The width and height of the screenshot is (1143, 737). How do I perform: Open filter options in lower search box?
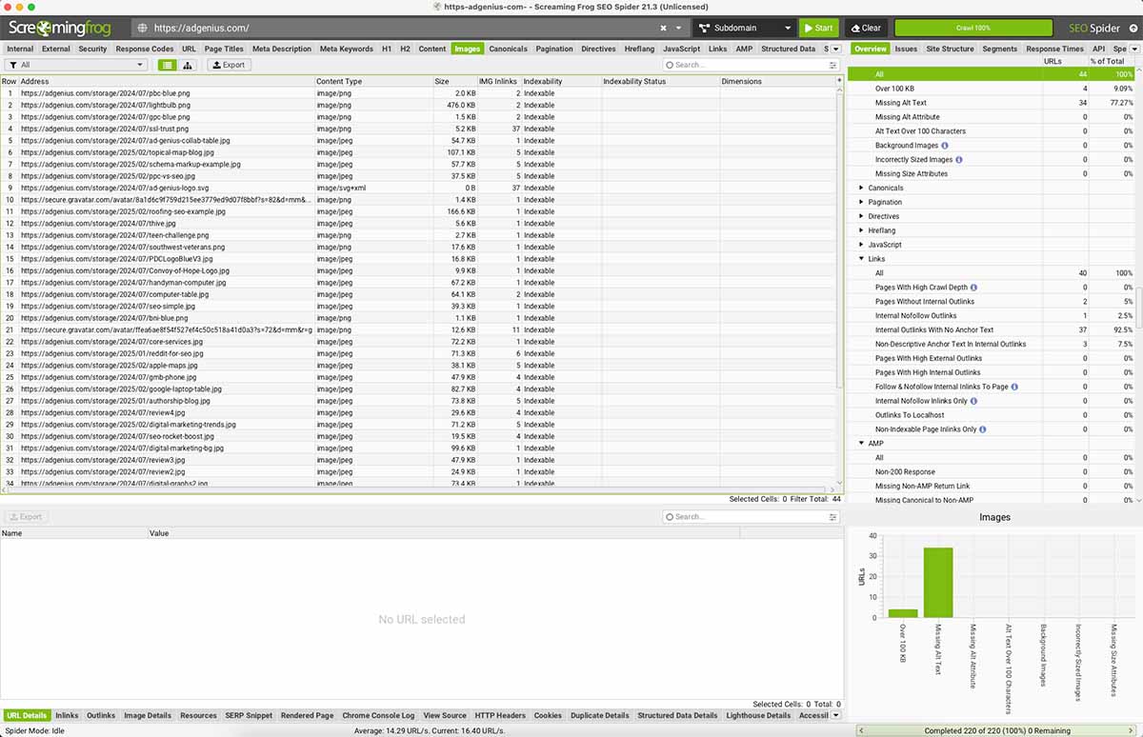833,517
